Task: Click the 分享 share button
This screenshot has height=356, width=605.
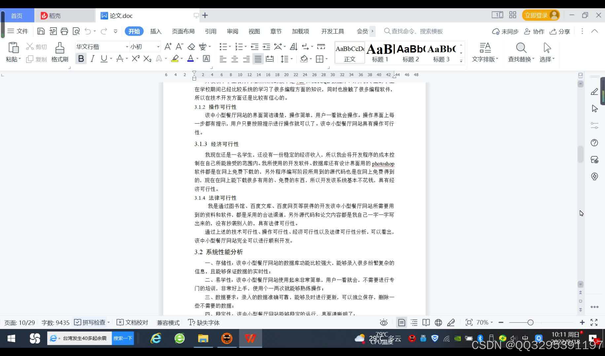Action: point(560,31)
